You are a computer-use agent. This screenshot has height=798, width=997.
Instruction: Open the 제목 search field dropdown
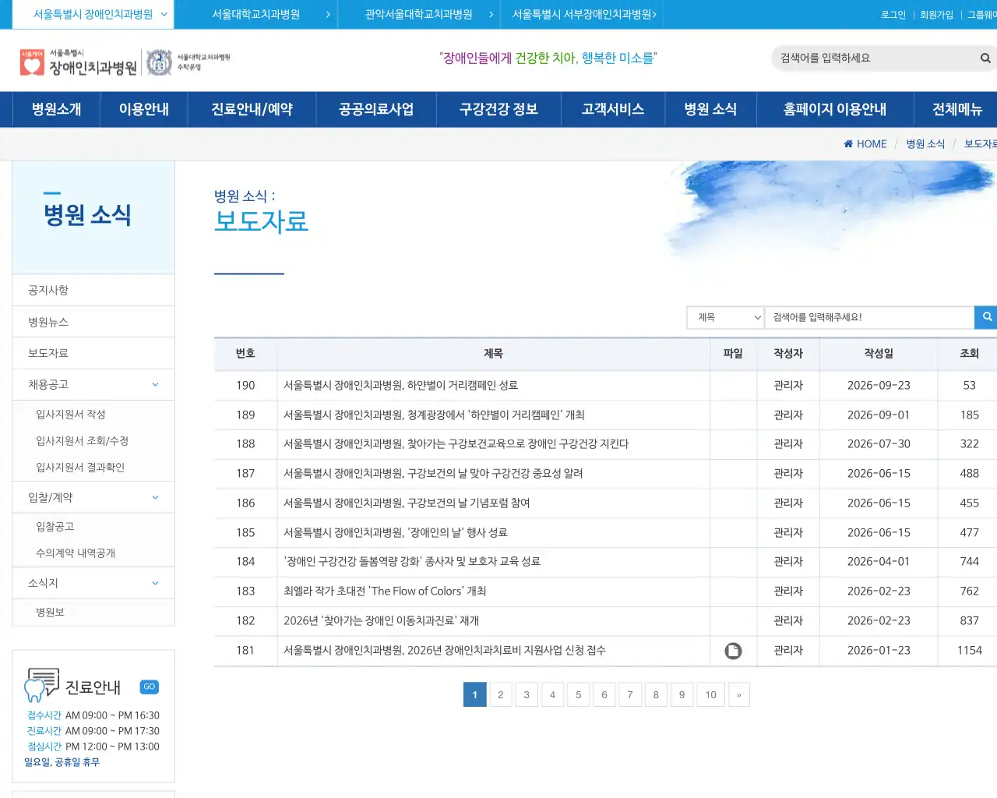pyautogui.click(x=725, y=317)
